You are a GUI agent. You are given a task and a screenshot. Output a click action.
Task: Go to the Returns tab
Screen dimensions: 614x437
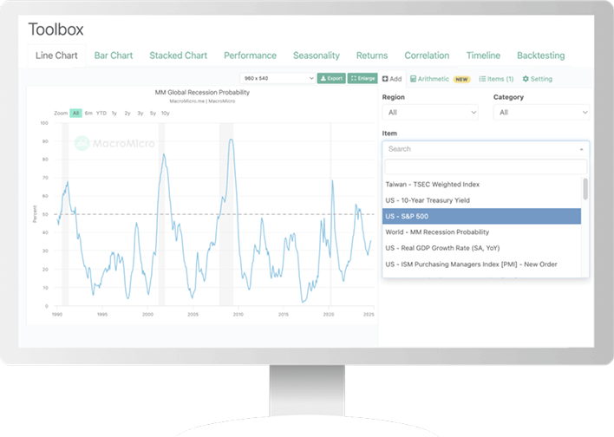[372, 55]
